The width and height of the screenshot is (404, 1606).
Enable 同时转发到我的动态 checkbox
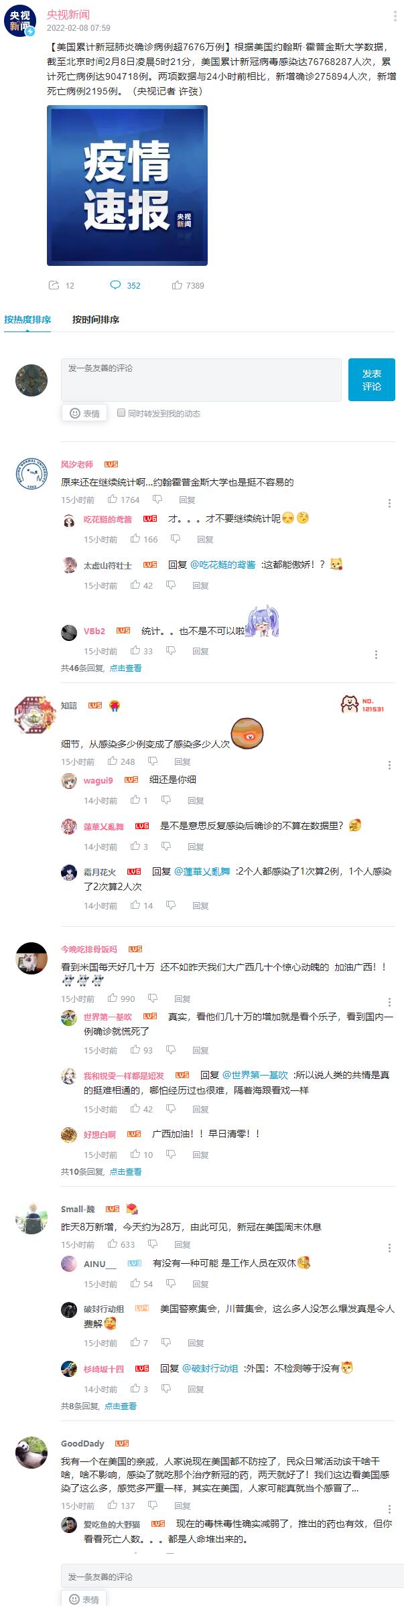121,413
